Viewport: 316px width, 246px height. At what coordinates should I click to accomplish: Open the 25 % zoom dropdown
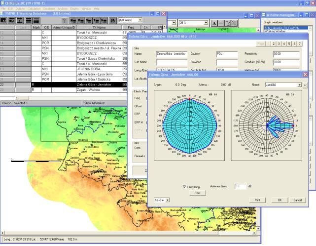[x=206, y=23]
